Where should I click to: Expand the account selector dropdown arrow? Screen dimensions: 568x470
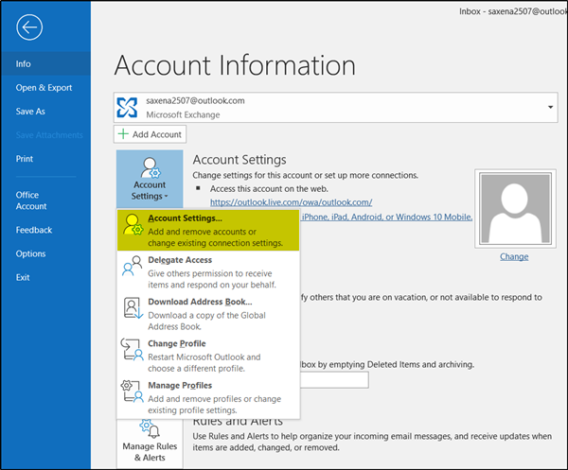tap(549, 108)
